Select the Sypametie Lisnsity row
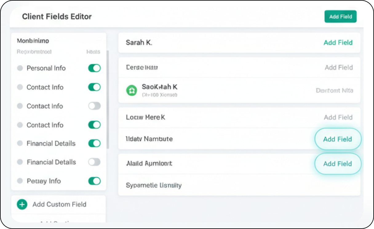This screenshot has width=374, height=229. pyautogui.click(x=154, y=185)
